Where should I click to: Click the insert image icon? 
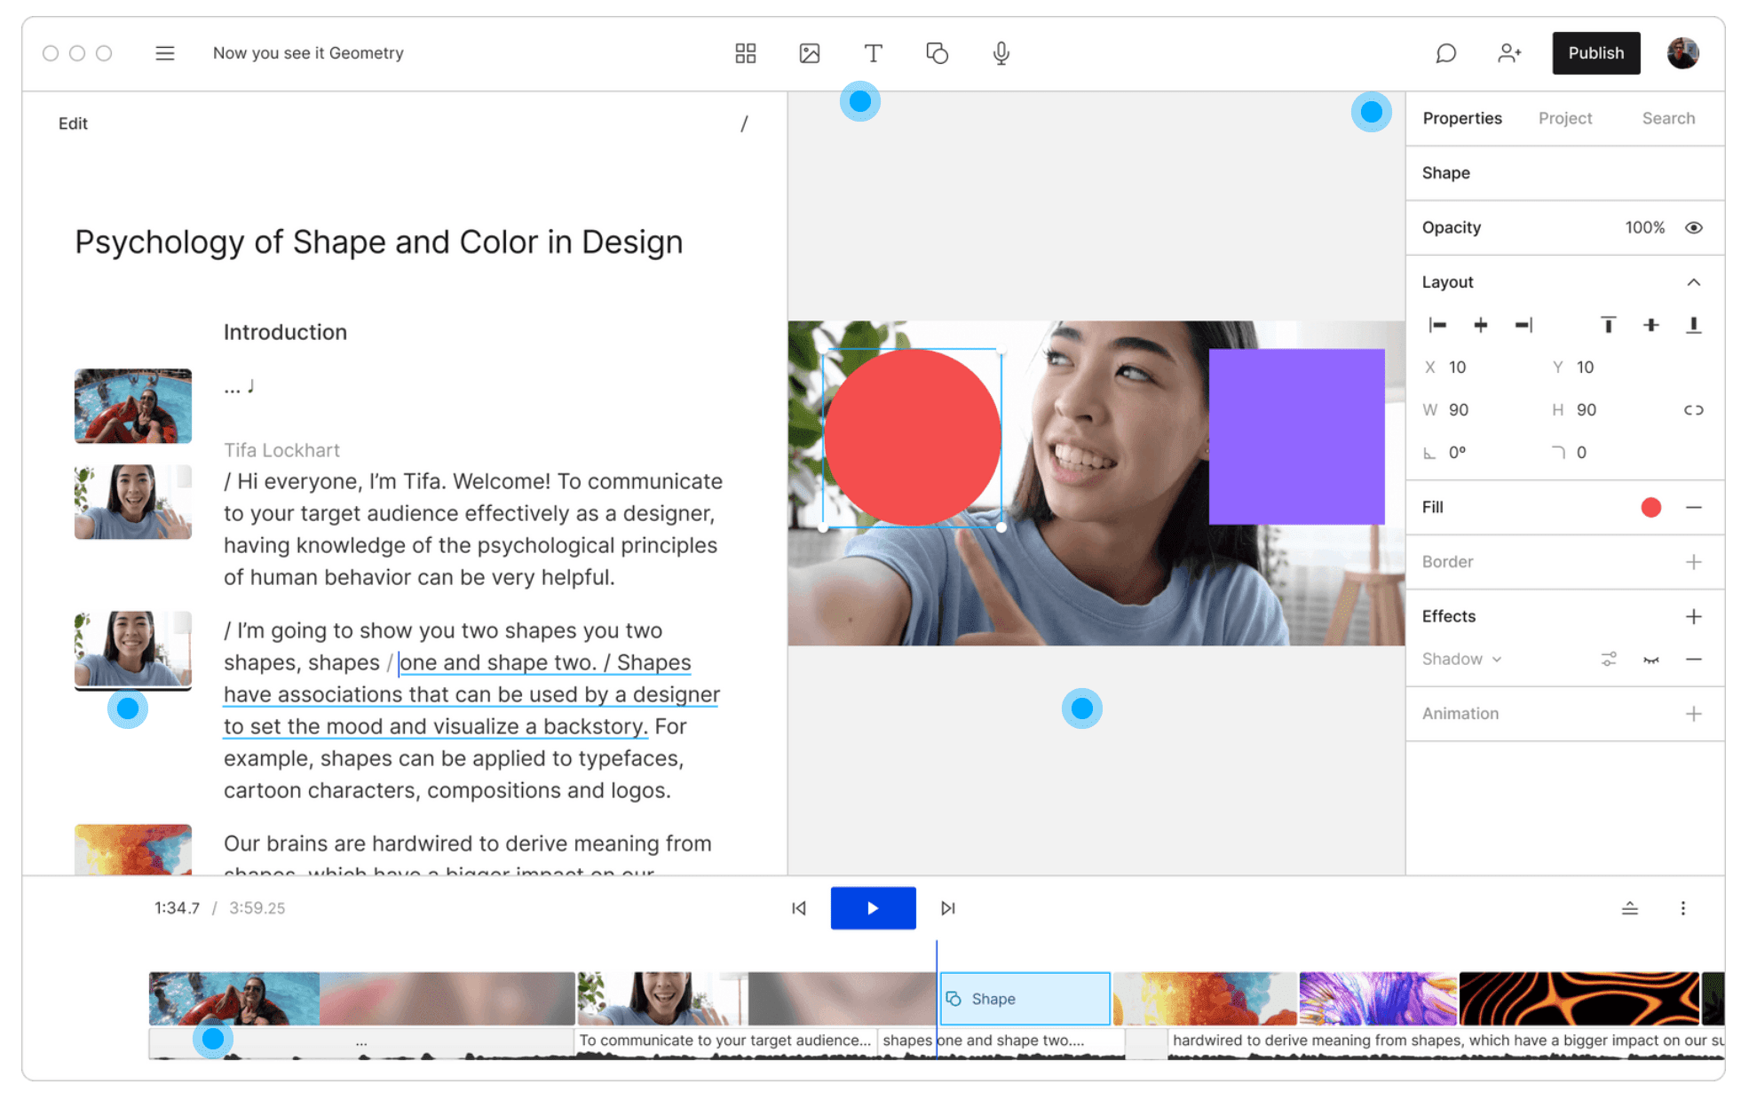(809, 53)
